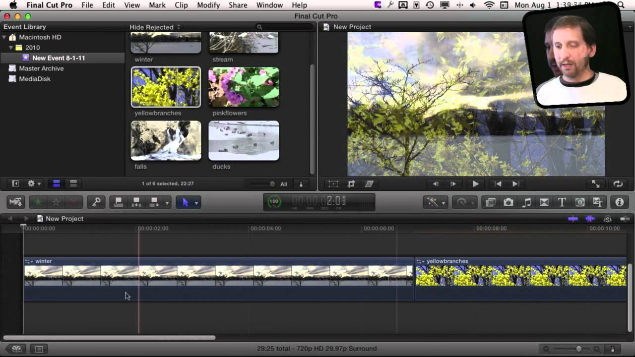Show the Music and Sound browser
Screen dimensions: 635x357
click(x=526, y=202)
